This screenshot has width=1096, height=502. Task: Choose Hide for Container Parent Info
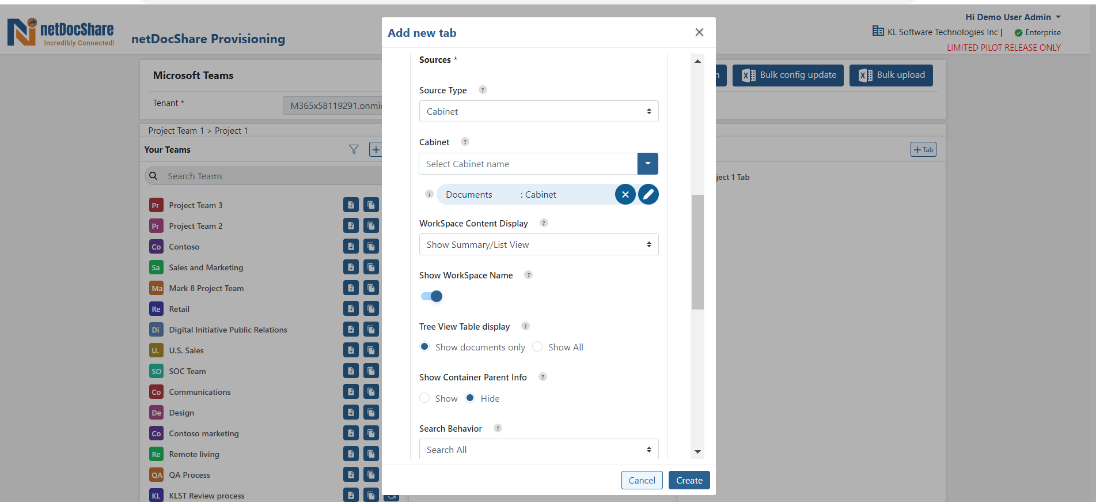coord(470,398)
